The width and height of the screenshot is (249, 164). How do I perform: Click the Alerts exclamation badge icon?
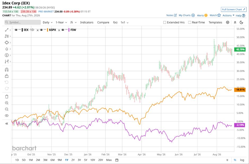click(206, 15)
